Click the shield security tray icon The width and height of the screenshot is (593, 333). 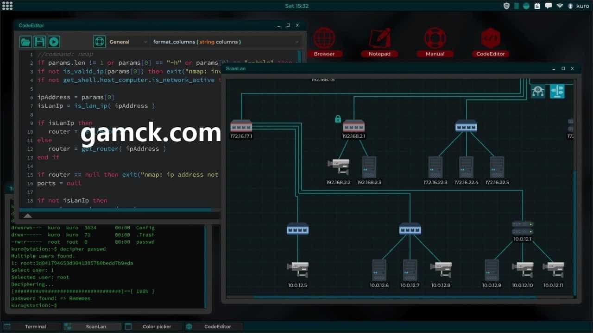tap(506, 6)
